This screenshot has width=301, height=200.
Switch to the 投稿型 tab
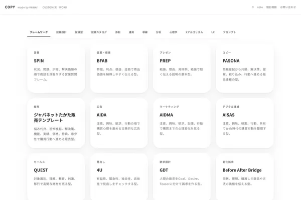coord(79,32)
